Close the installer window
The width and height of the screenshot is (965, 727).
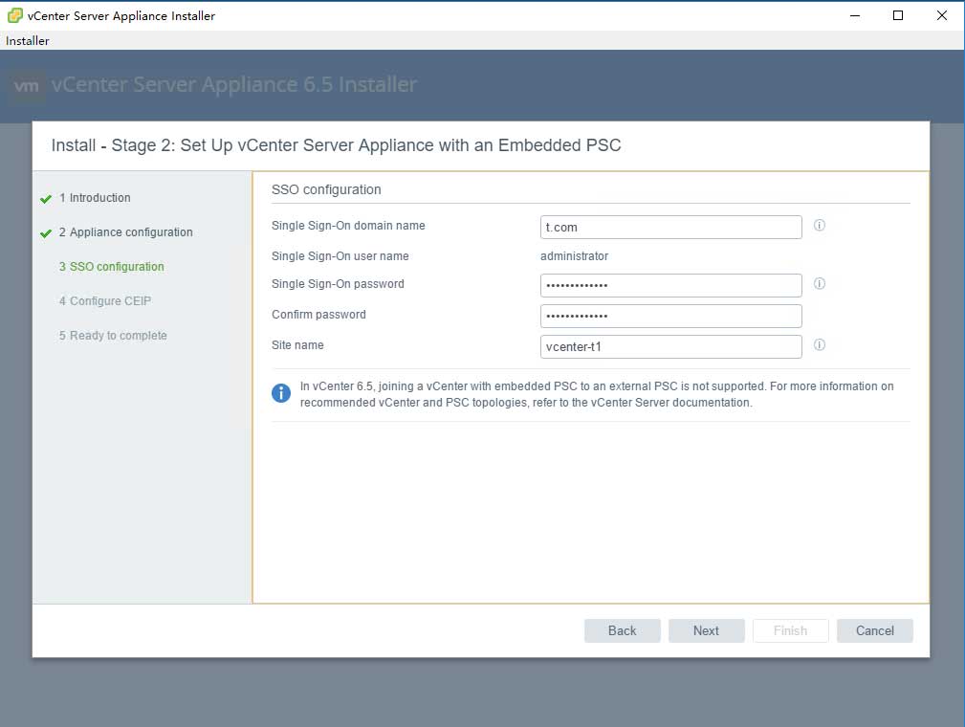942,15
